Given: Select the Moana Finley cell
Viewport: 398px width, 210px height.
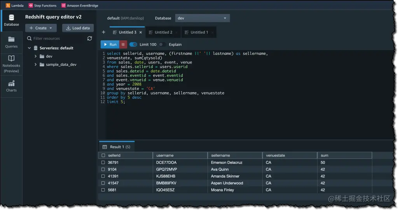Looking at the screenshot, I should click(x=235, y=190).
